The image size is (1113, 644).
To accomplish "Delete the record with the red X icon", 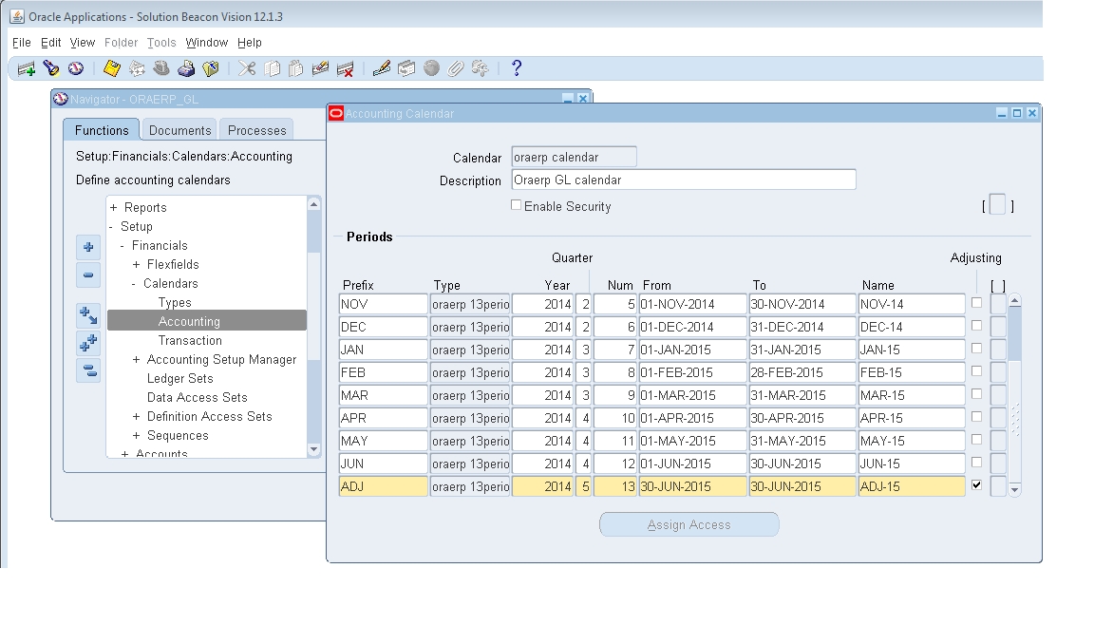I will [x=345, y=68].
